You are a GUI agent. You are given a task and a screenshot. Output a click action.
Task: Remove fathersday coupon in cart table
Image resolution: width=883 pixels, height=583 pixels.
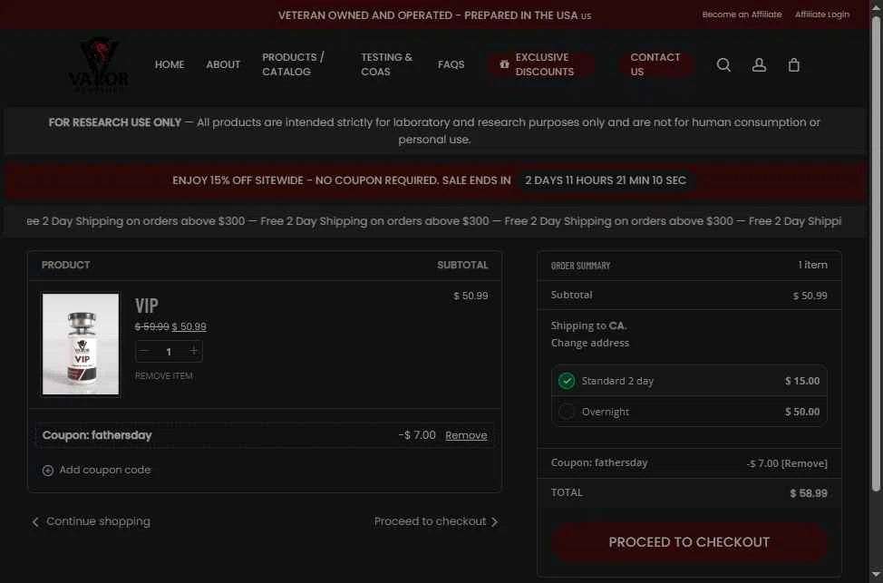coord(466,435)
